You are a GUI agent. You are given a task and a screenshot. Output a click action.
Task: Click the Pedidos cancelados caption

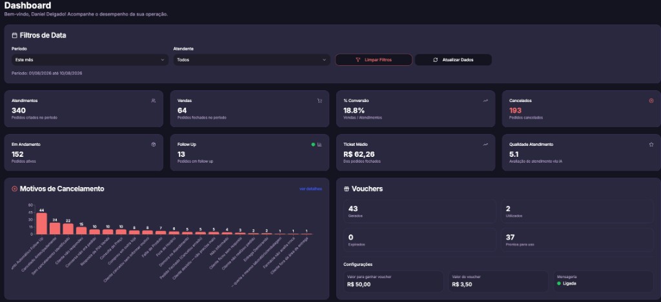point(525,117)
